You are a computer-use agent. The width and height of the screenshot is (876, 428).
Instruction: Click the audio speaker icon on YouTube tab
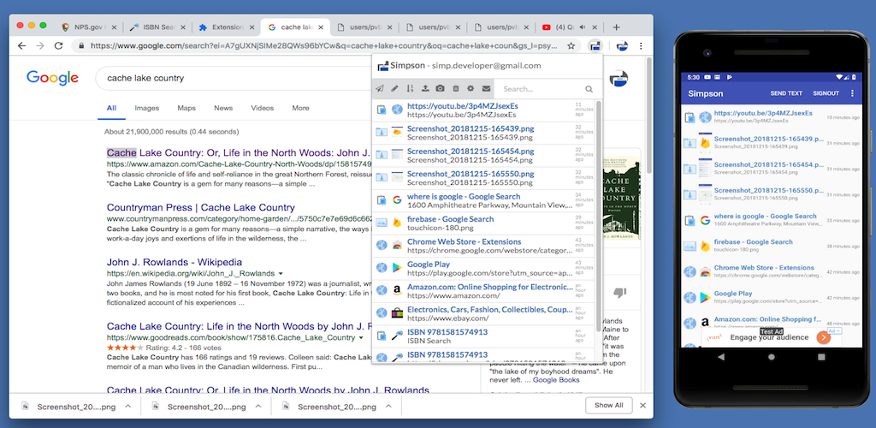tap(583, 27)
